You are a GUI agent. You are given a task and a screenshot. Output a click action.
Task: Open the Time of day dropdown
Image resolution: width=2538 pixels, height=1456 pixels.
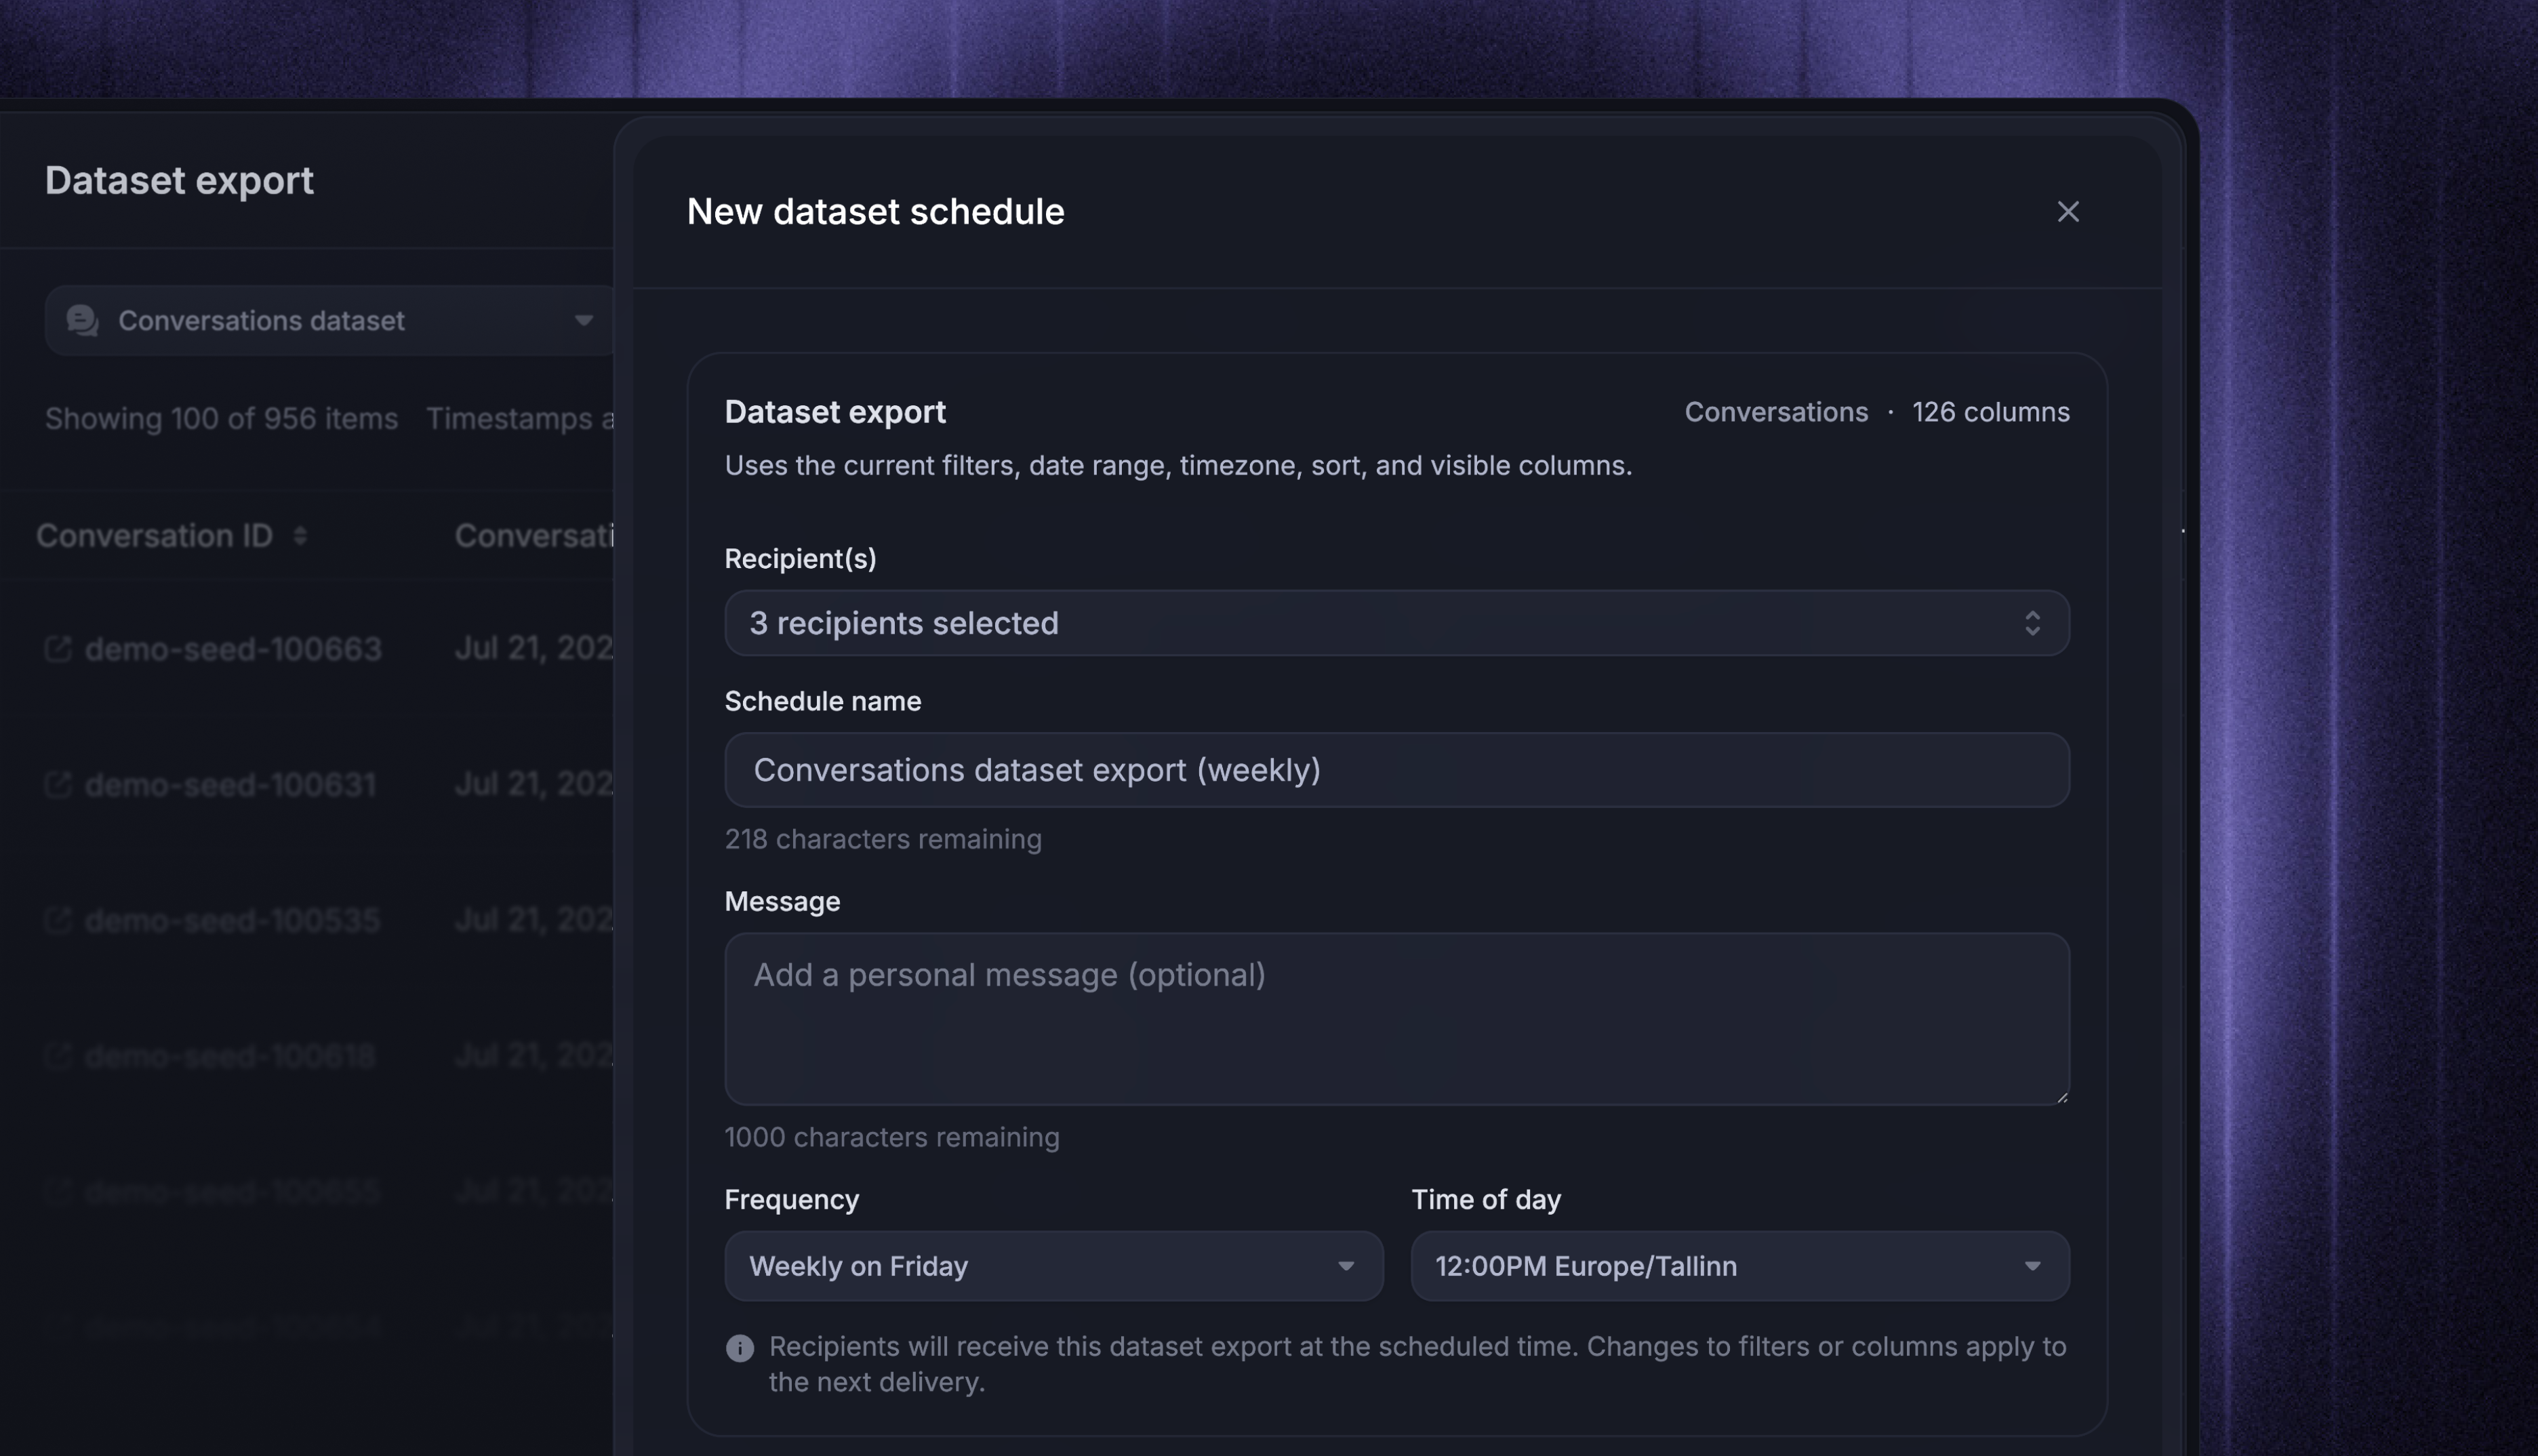click(1740, 1266)
